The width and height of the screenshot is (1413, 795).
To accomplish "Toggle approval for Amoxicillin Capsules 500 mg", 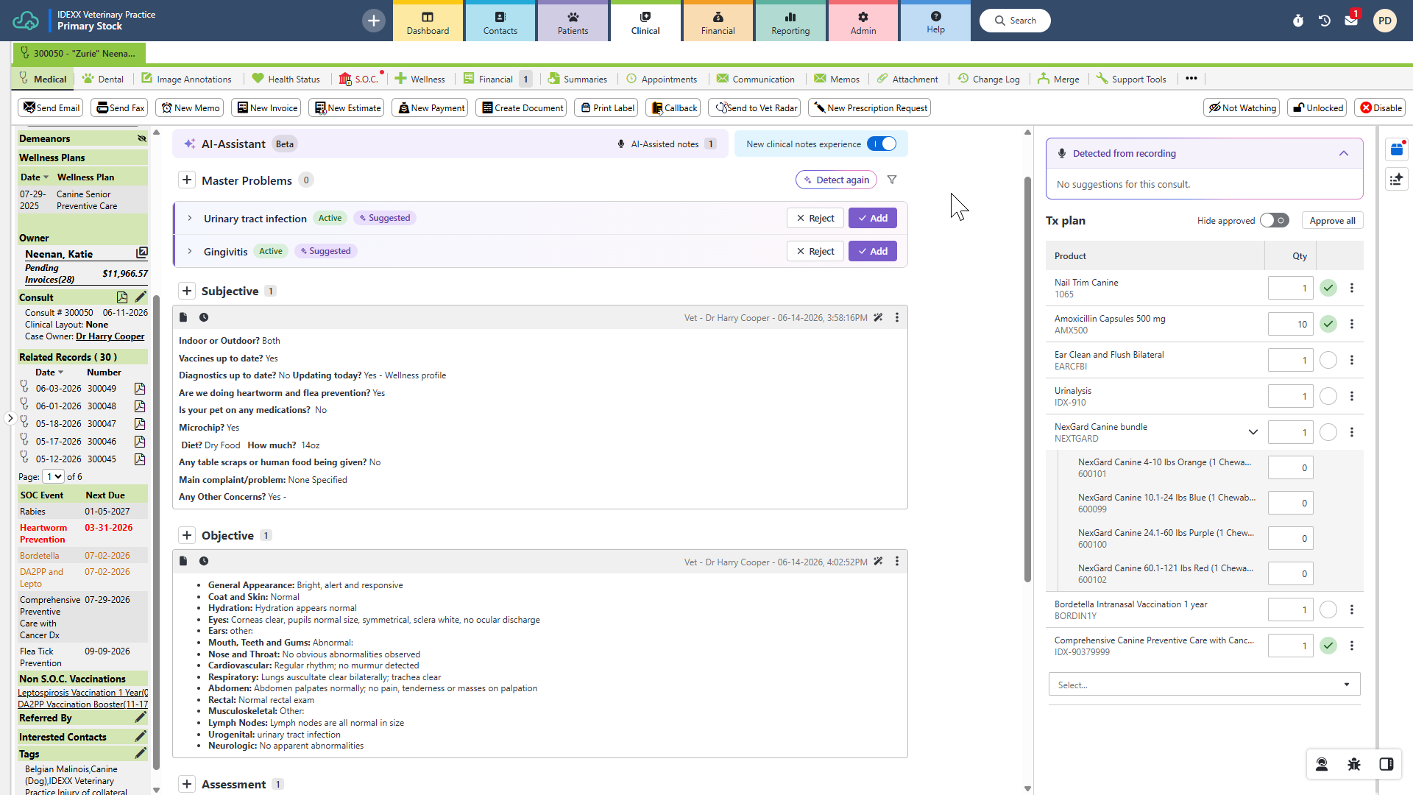I will point(1328,324).
